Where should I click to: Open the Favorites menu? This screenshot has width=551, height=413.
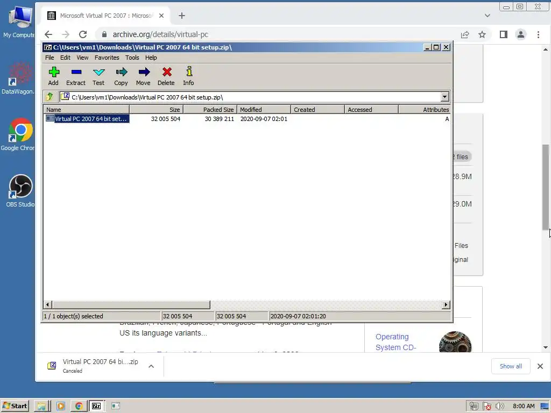pos(107,58)
